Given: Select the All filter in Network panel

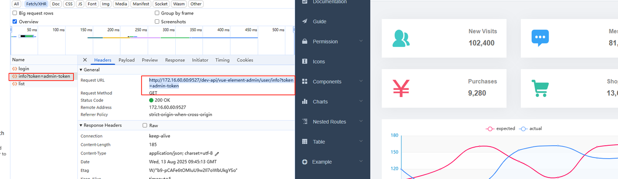Looking at the screenshot, I should click(x=16, y=4).
